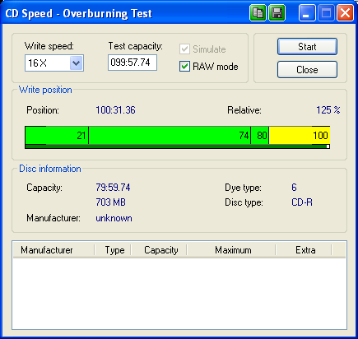Click the green floppy disk save icon
Screen dimensions: 358x339
coord(277,13)
